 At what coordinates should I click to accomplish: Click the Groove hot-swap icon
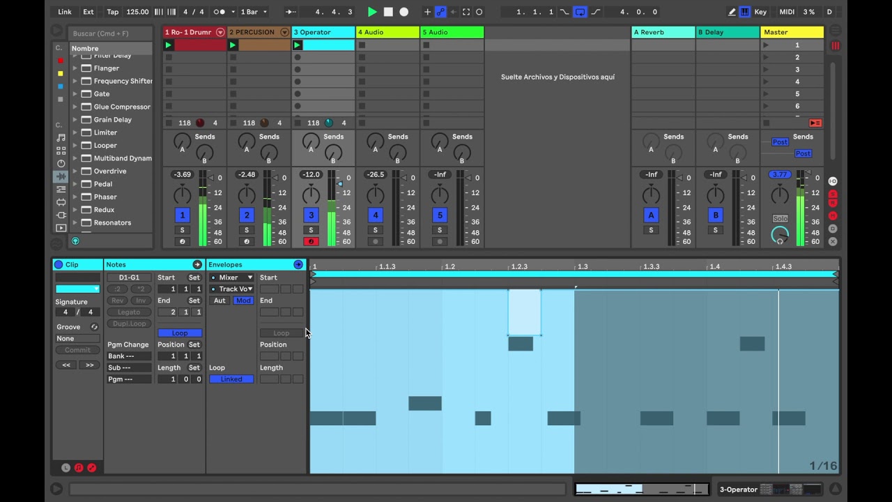click(x=94, y=327)
